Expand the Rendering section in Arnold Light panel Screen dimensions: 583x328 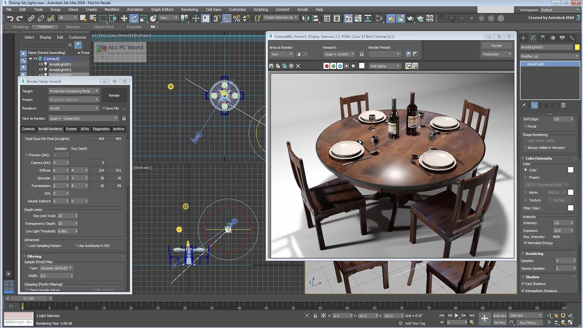534,253
